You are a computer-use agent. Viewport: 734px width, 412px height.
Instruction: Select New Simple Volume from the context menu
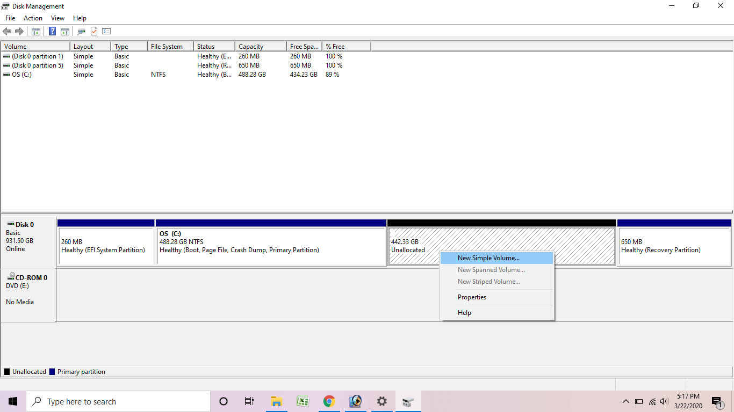coord(488,257)
